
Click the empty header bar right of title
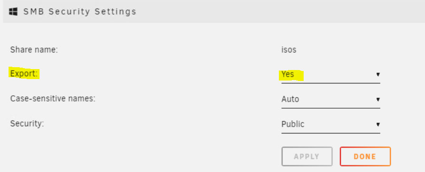[x=279, y=11]
